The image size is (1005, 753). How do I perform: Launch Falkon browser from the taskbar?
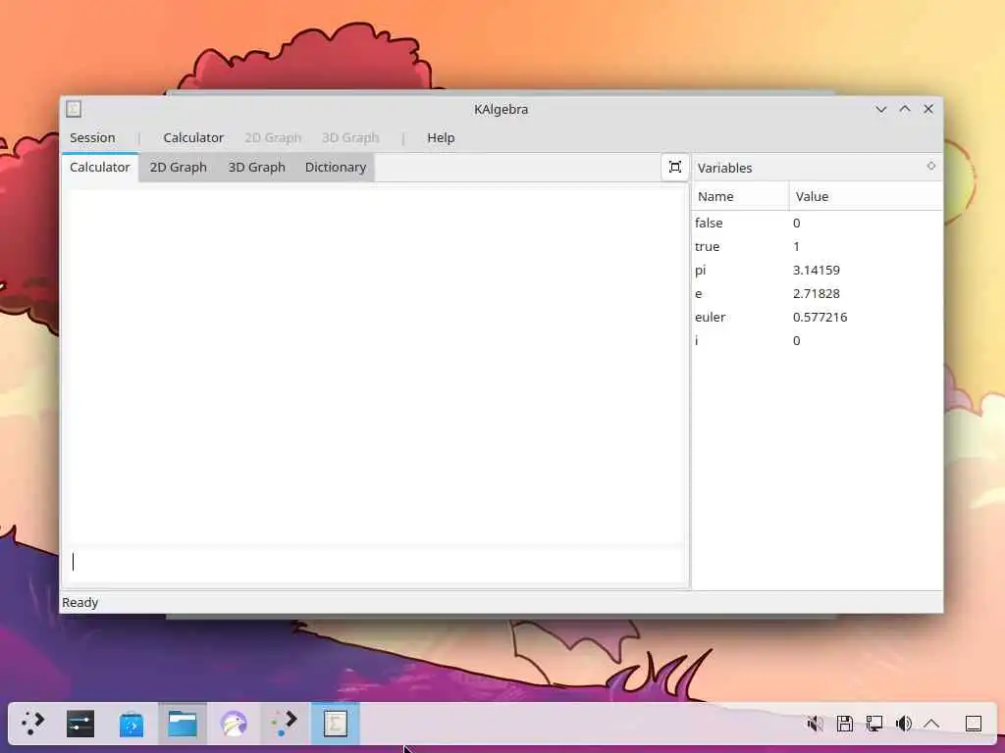(234, 724)
